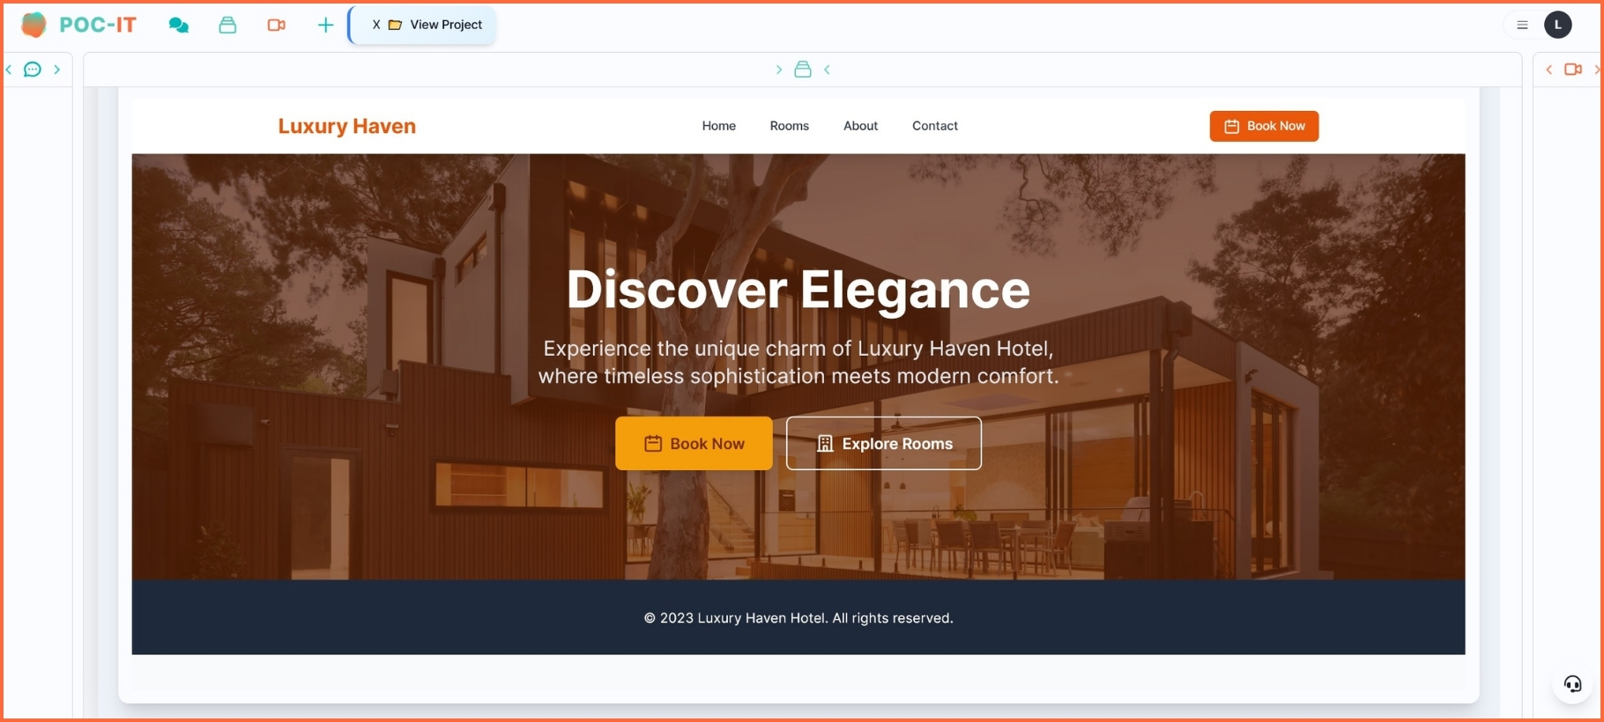
Task: Click the center preview panel stack icon
Action: coord(803,70)
